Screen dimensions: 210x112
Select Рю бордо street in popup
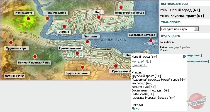[142, 83]
